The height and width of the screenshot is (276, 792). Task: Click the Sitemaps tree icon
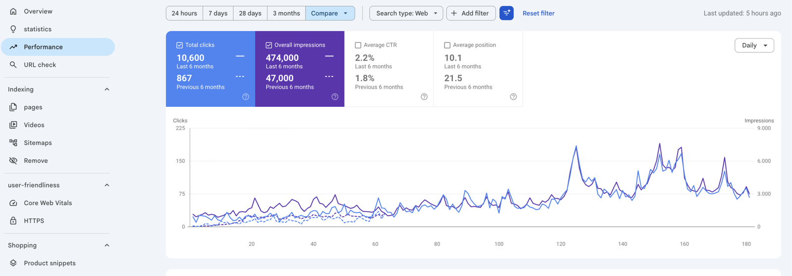(x=13, y=143)
